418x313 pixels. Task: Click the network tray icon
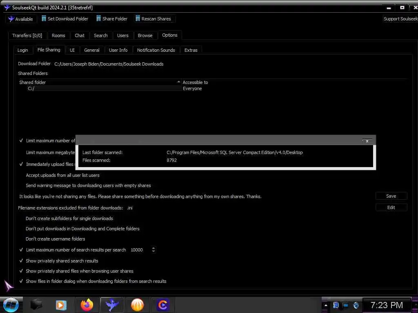[346, 305]
